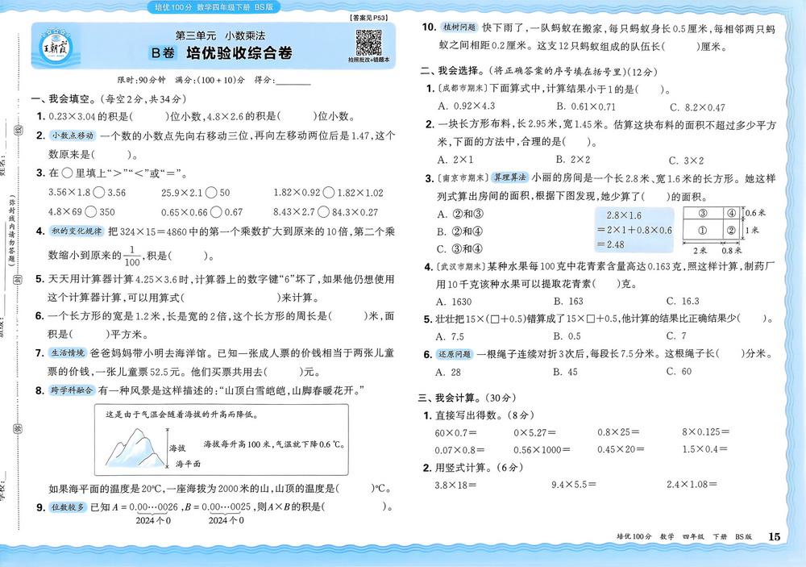Click the section heading 二、我会选择。
The image size is (806, 567).
[452, 71]
